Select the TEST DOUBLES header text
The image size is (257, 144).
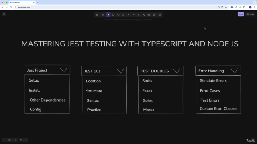pos(155,71)
